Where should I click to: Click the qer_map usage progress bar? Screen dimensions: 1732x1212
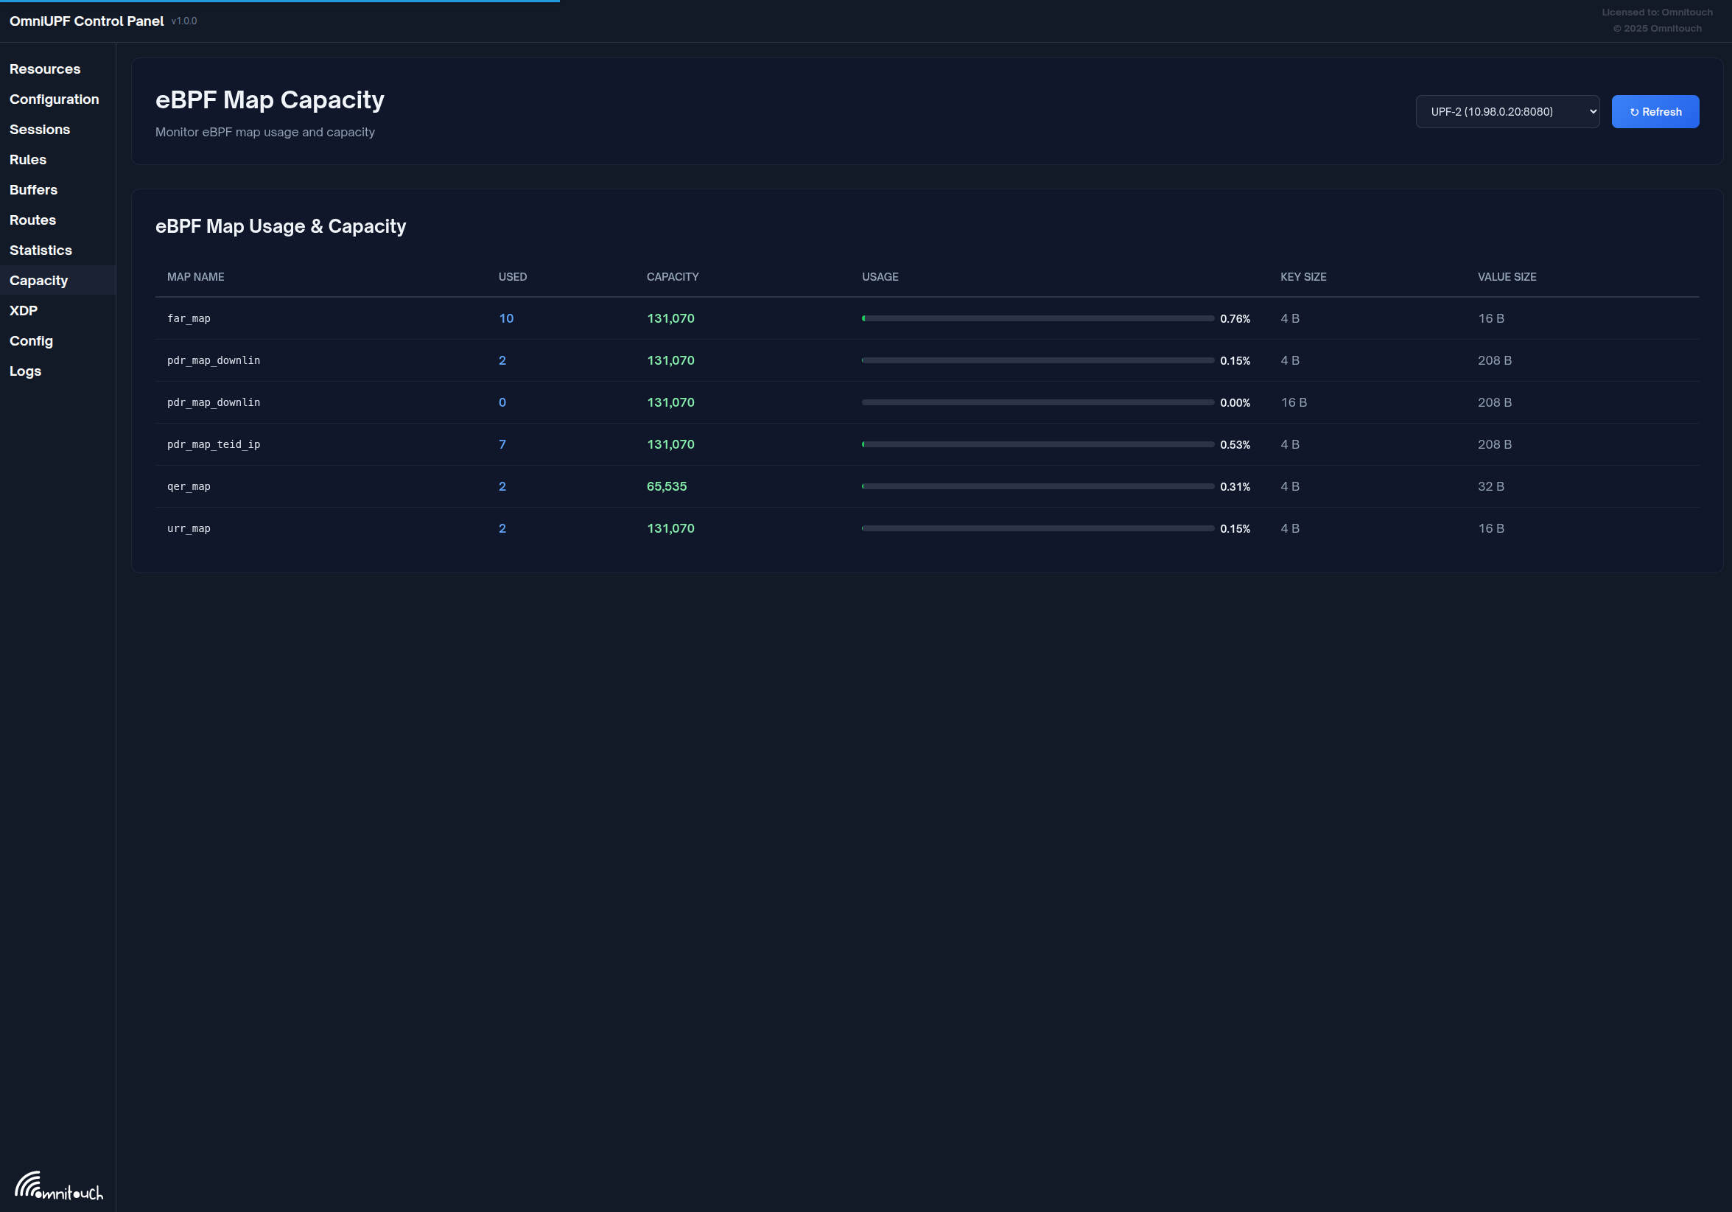(x=1038, y=486)
